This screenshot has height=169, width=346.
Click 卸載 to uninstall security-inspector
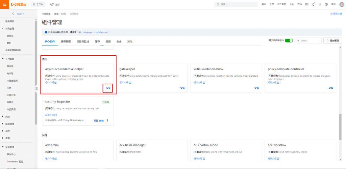pyautogui.click(x=101, y=120)
